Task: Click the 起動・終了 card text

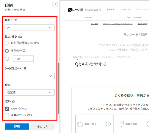Action: coord(91,124)
